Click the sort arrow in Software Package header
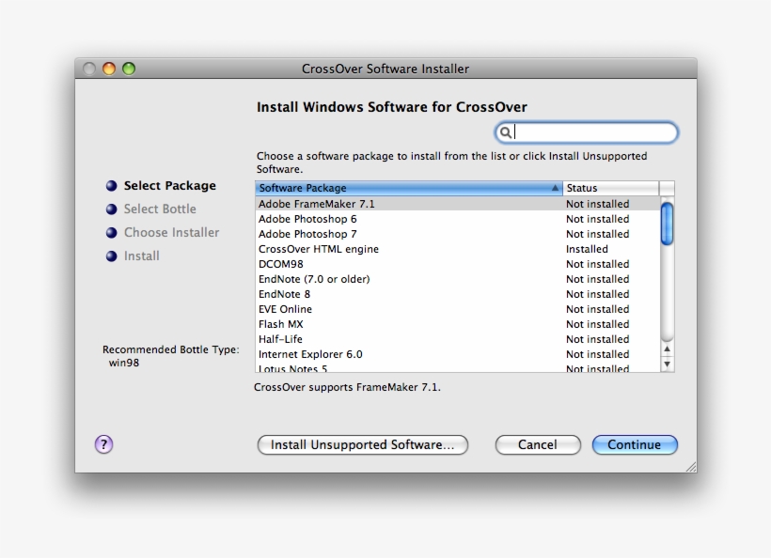The image size is (771, 558). 555,188
